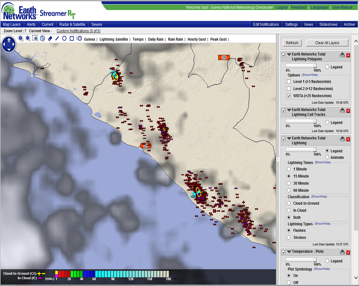Uncheck Lightning Cell Tracks layer checkbox
Screen dimensions: 359x286
pos(284,111)
